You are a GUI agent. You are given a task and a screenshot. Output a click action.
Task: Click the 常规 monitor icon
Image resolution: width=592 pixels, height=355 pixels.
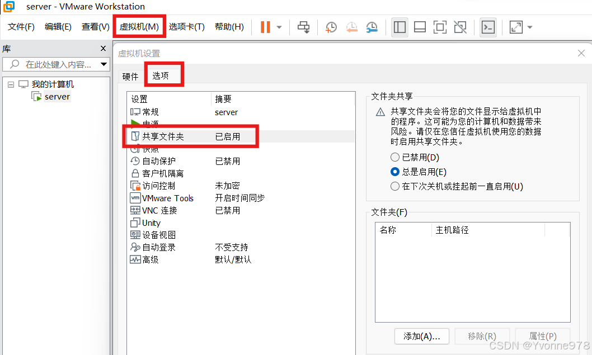click(x=135, y=112)
